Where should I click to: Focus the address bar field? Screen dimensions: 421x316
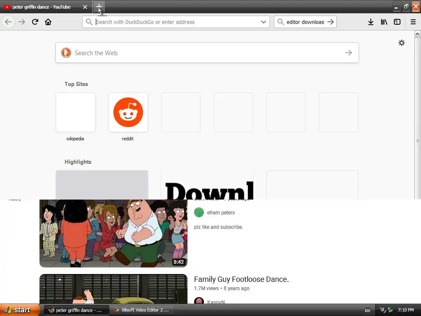[x=176, y=22]
